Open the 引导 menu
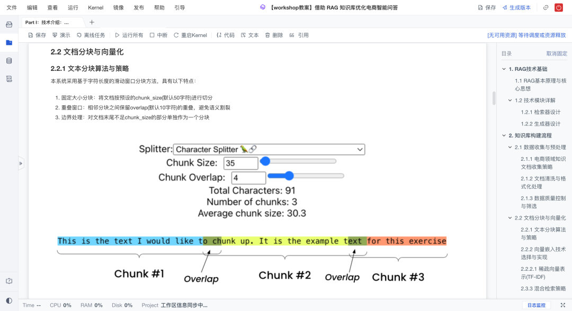572x311 pixels. point(180,7)
